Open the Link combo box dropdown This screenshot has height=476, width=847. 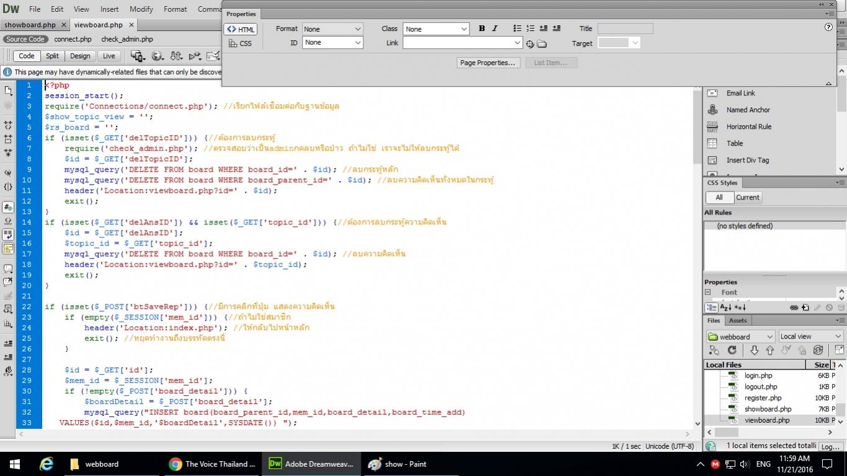point(518,43)
